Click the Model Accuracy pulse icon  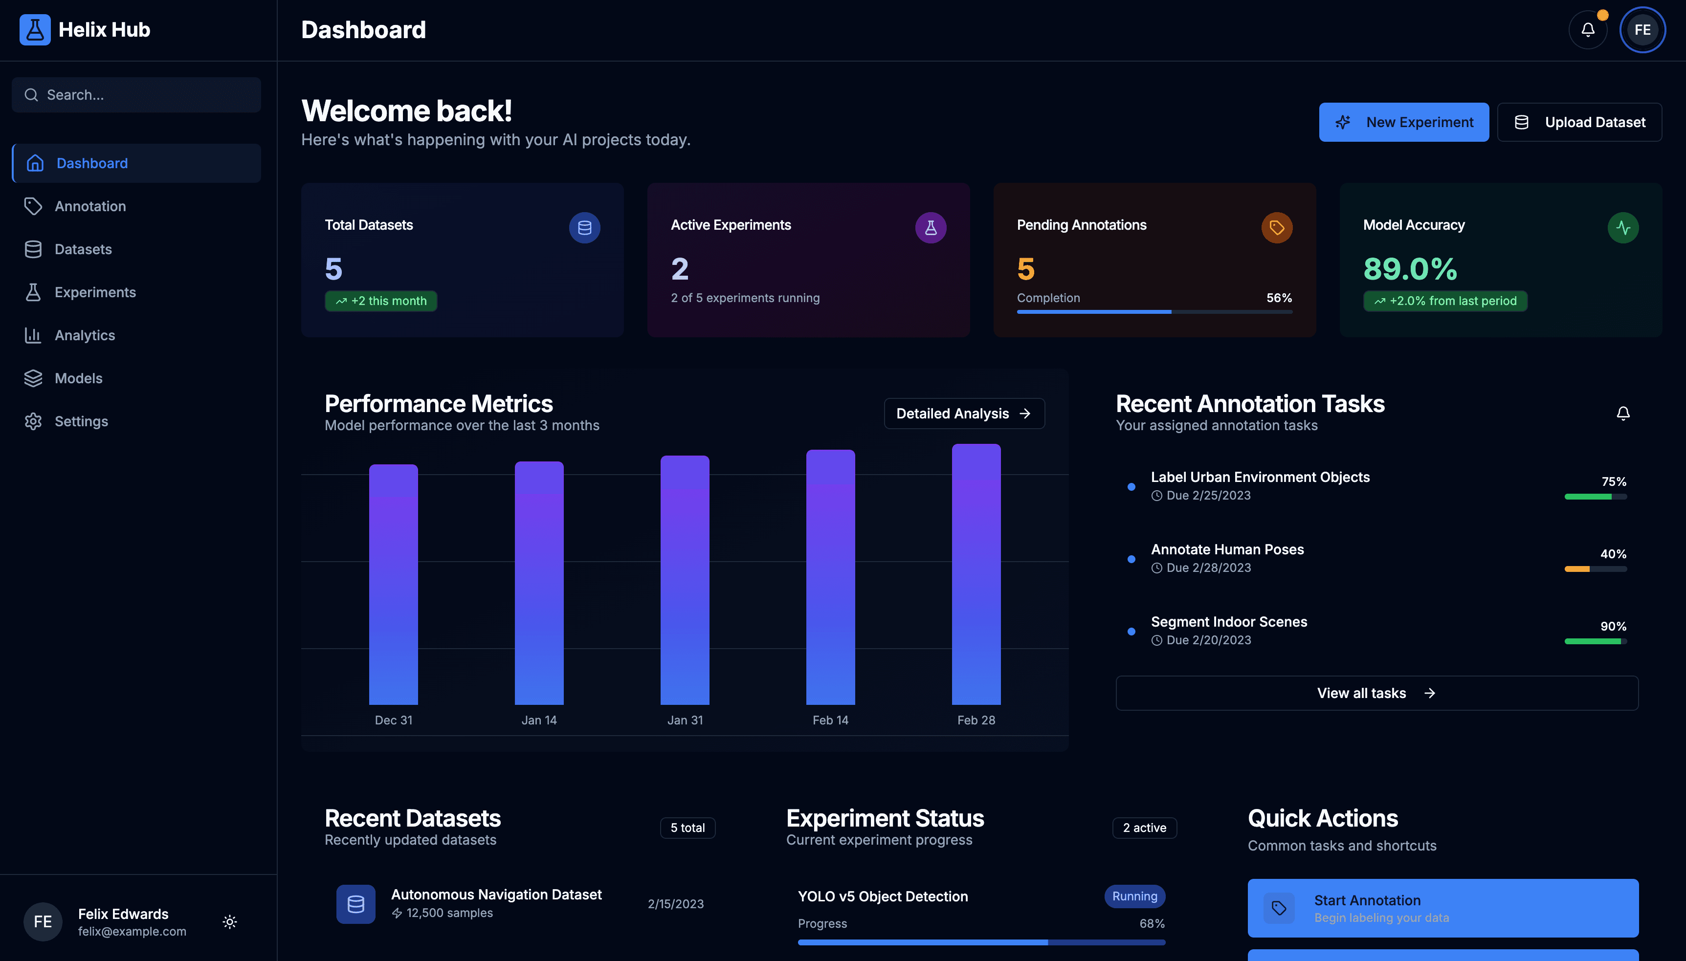point(1623,227)
